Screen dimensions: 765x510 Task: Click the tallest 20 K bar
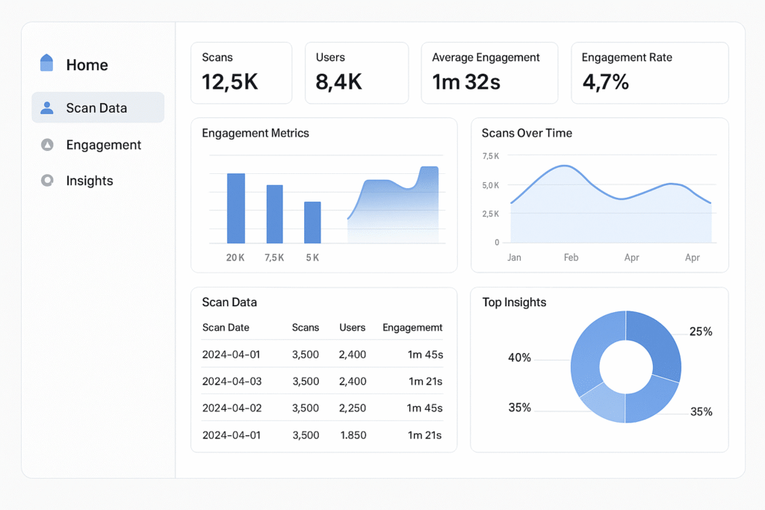coord(236,208)
